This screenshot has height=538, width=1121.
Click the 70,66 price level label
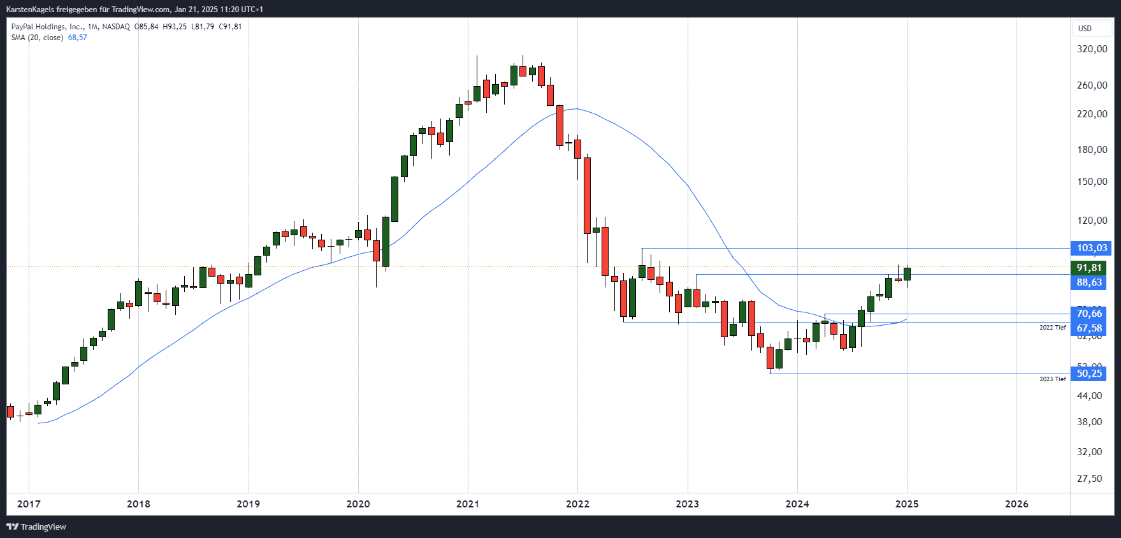(1088, 314)
